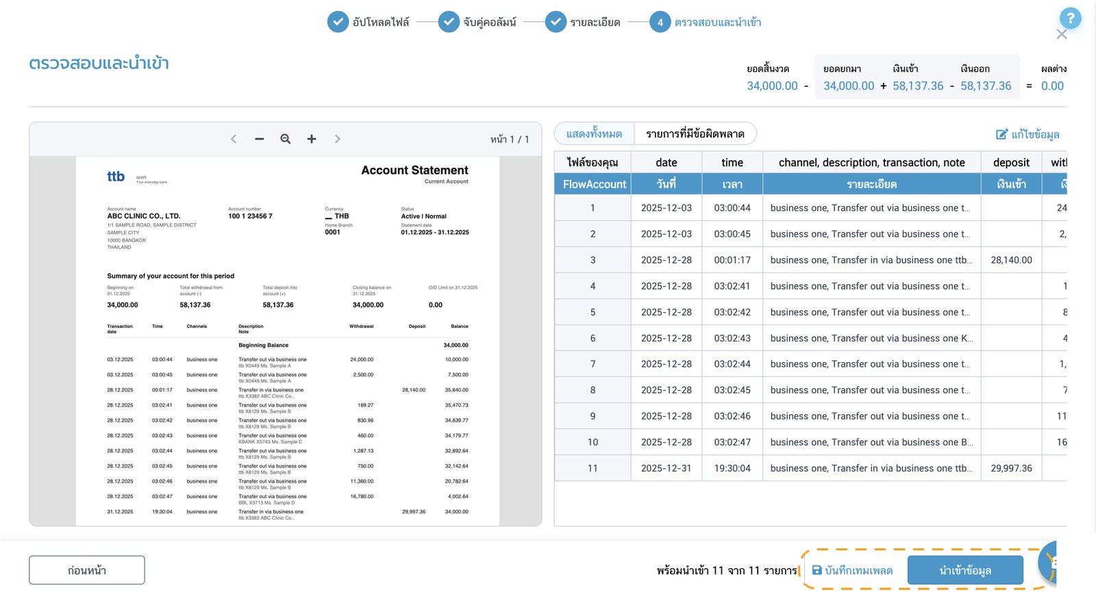Click the ตรวจสอบและนำเข้า step label
Screen dimensions: 1096x599
click(718, 22)
